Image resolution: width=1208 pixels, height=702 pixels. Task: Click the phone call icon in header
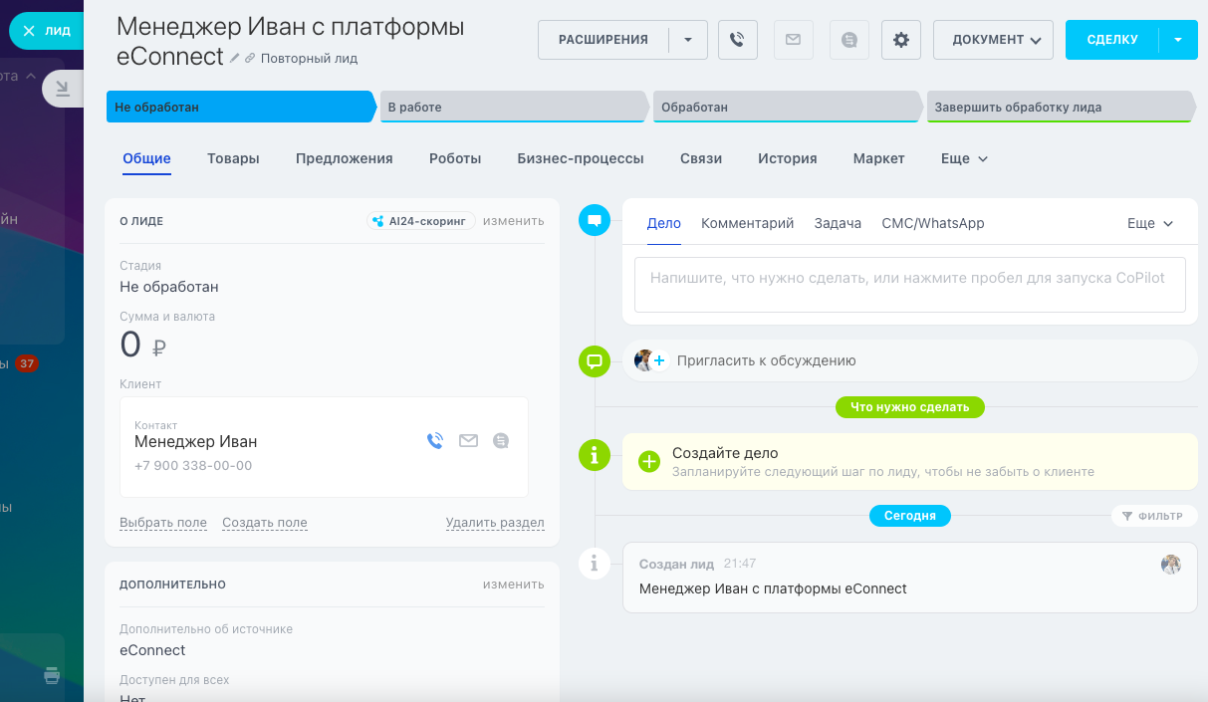point(738,40)
